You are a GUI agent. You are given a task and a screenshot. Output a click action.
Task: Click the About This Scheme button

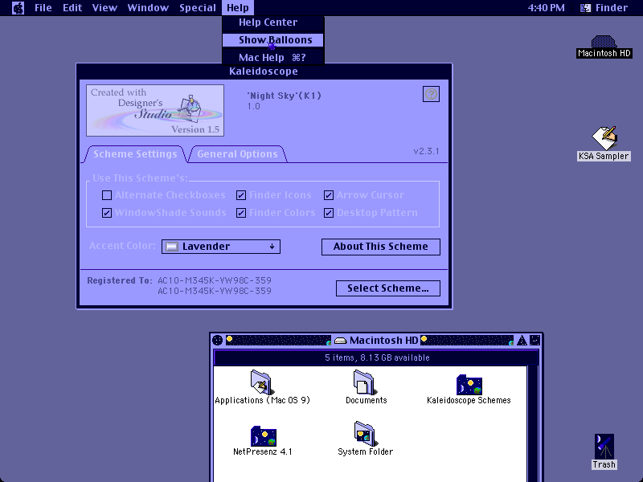click(380, 247)
